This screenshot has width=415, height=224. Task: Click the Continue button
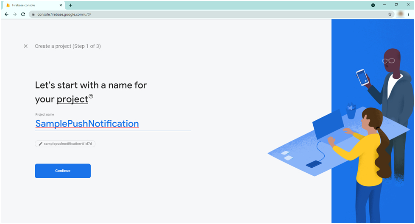63,171
